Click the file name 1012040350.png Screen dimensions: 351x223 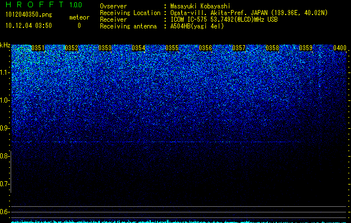click(29, 15)
